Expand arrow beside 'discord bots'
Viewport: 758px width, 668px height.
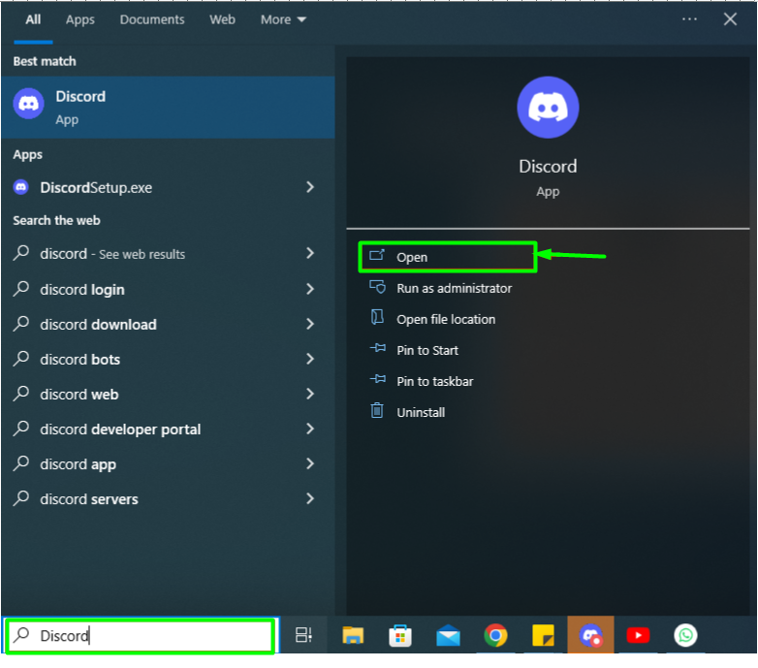point(310,359)
